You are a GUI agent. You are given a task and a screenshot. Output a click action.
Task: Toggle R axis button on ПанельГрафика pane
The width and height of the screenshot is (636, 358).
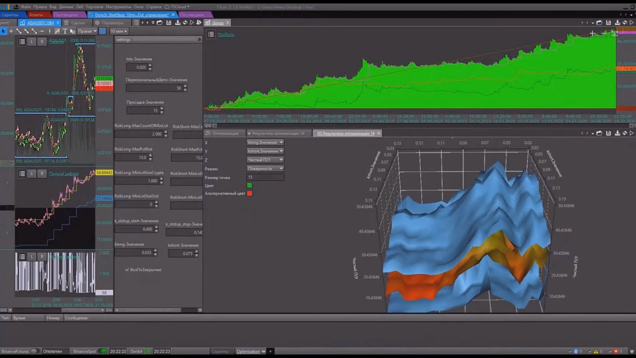42,174
